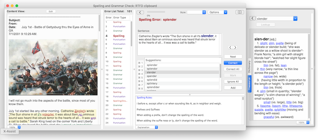Open the sylphlike synonym link
Viewport: 318px width, 140px height.
click(x=280, y=110)
